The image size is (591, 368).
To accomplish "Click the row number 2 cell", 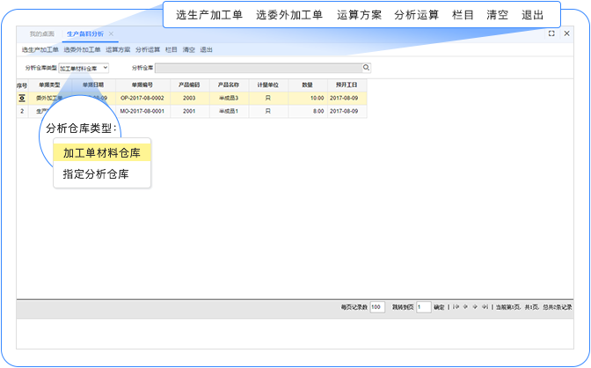I will pos(22,111).
